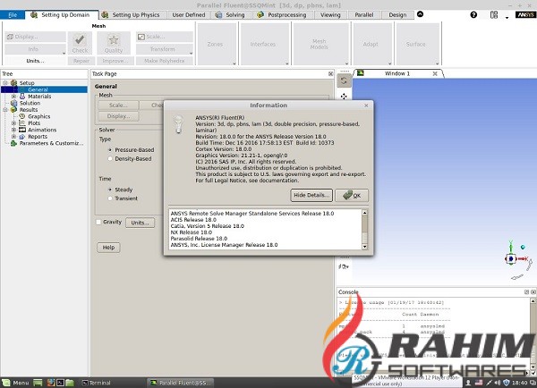Select Solution in the tree

coord(30,103)
